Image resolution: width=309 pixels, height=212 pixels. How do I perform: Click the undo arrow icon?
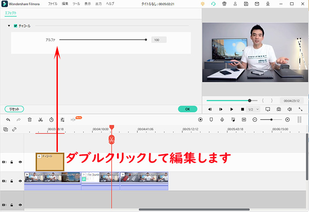point(8,119)
